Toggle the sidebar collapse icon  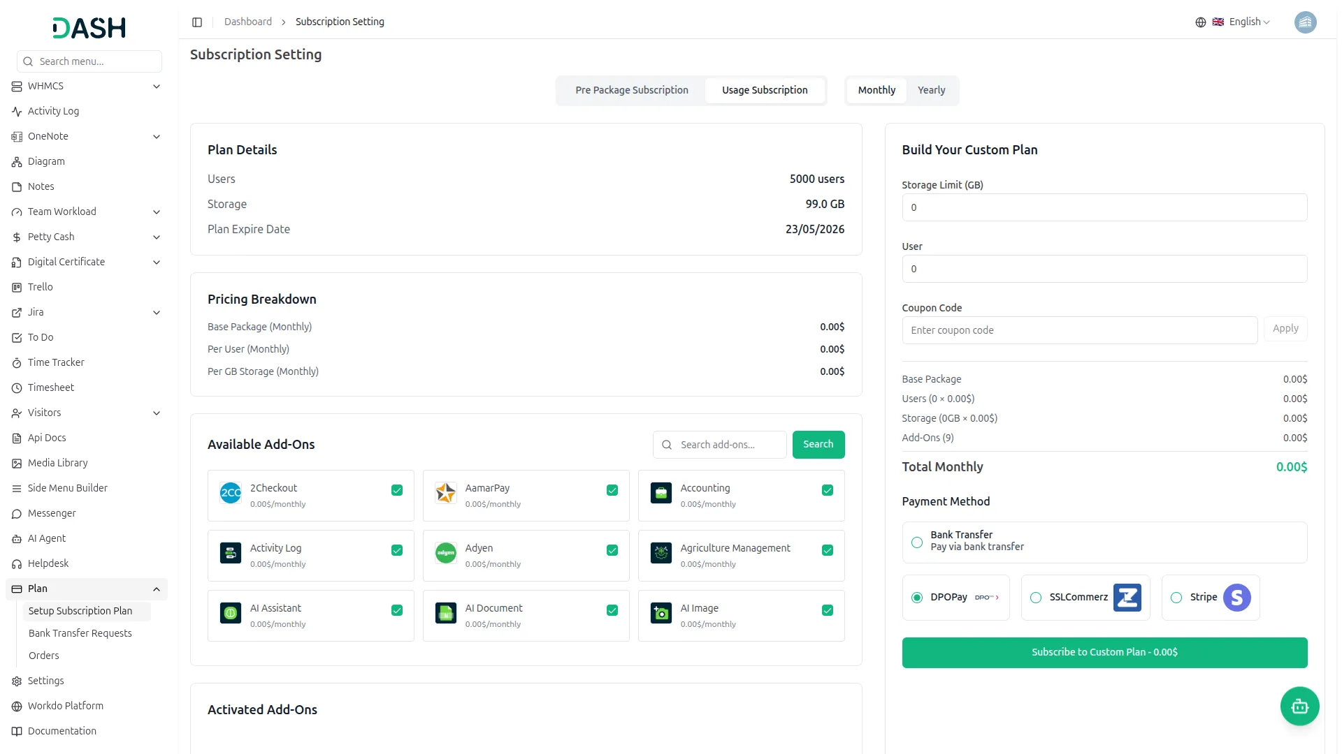(x=197, y=22)
